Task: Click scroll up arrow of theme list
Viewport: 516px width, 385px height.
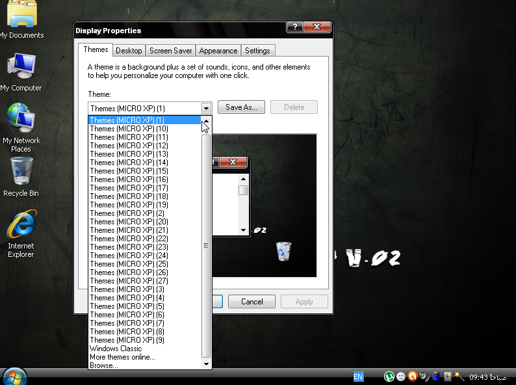Action: pyautogui.click(x=206, y=121)
